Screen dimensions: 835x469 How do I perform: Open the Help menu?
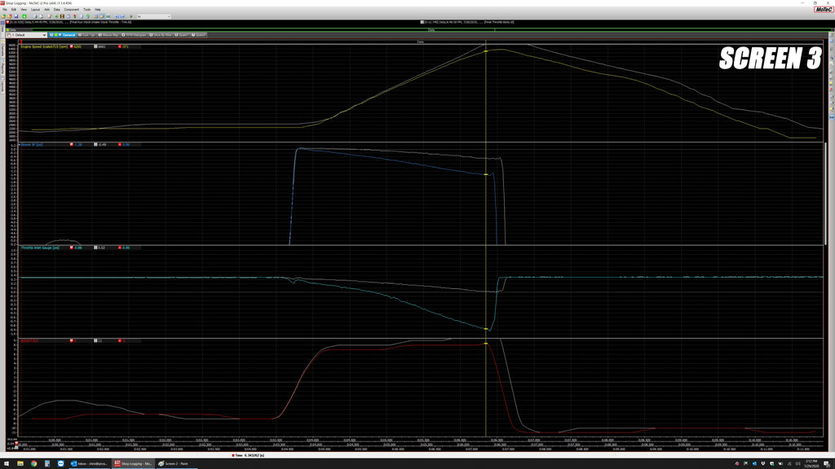(x=98, y=10)
